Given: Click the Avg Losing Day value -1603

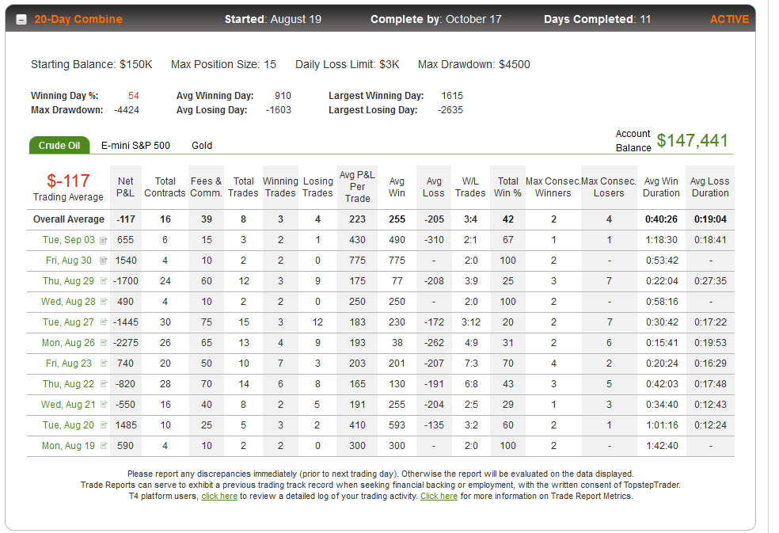Looking at the screenshot, I should [x=278, y=110].
